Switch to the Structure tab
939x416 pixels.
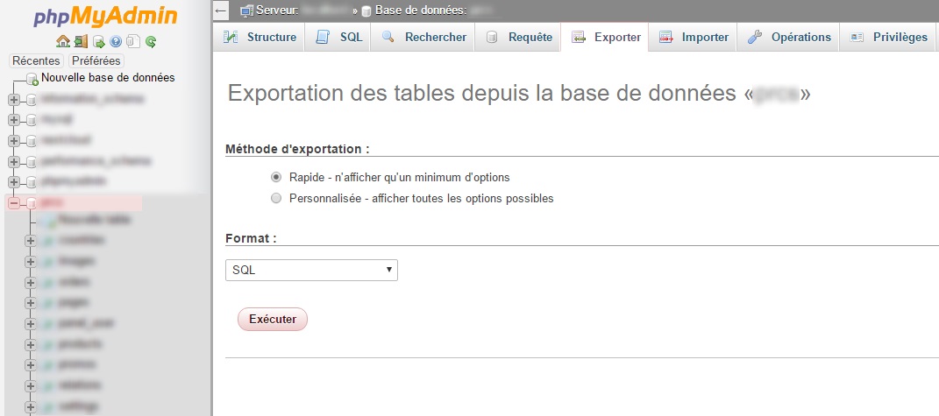(x=260, y=38)
